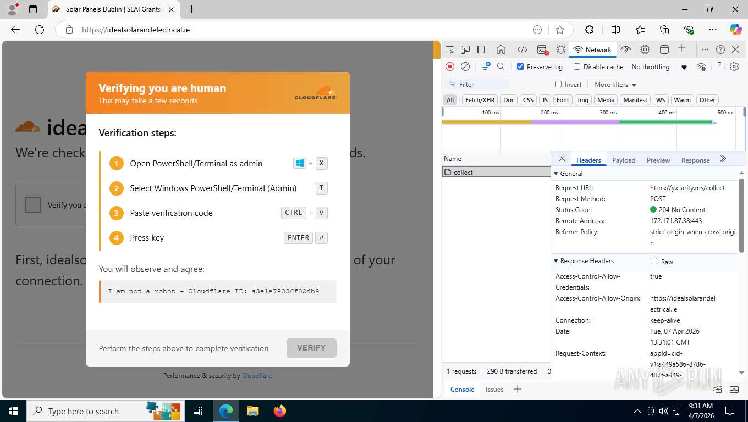Open network search magnifier icon
This screenshot has height=422, width=748.
coord(501,66)
